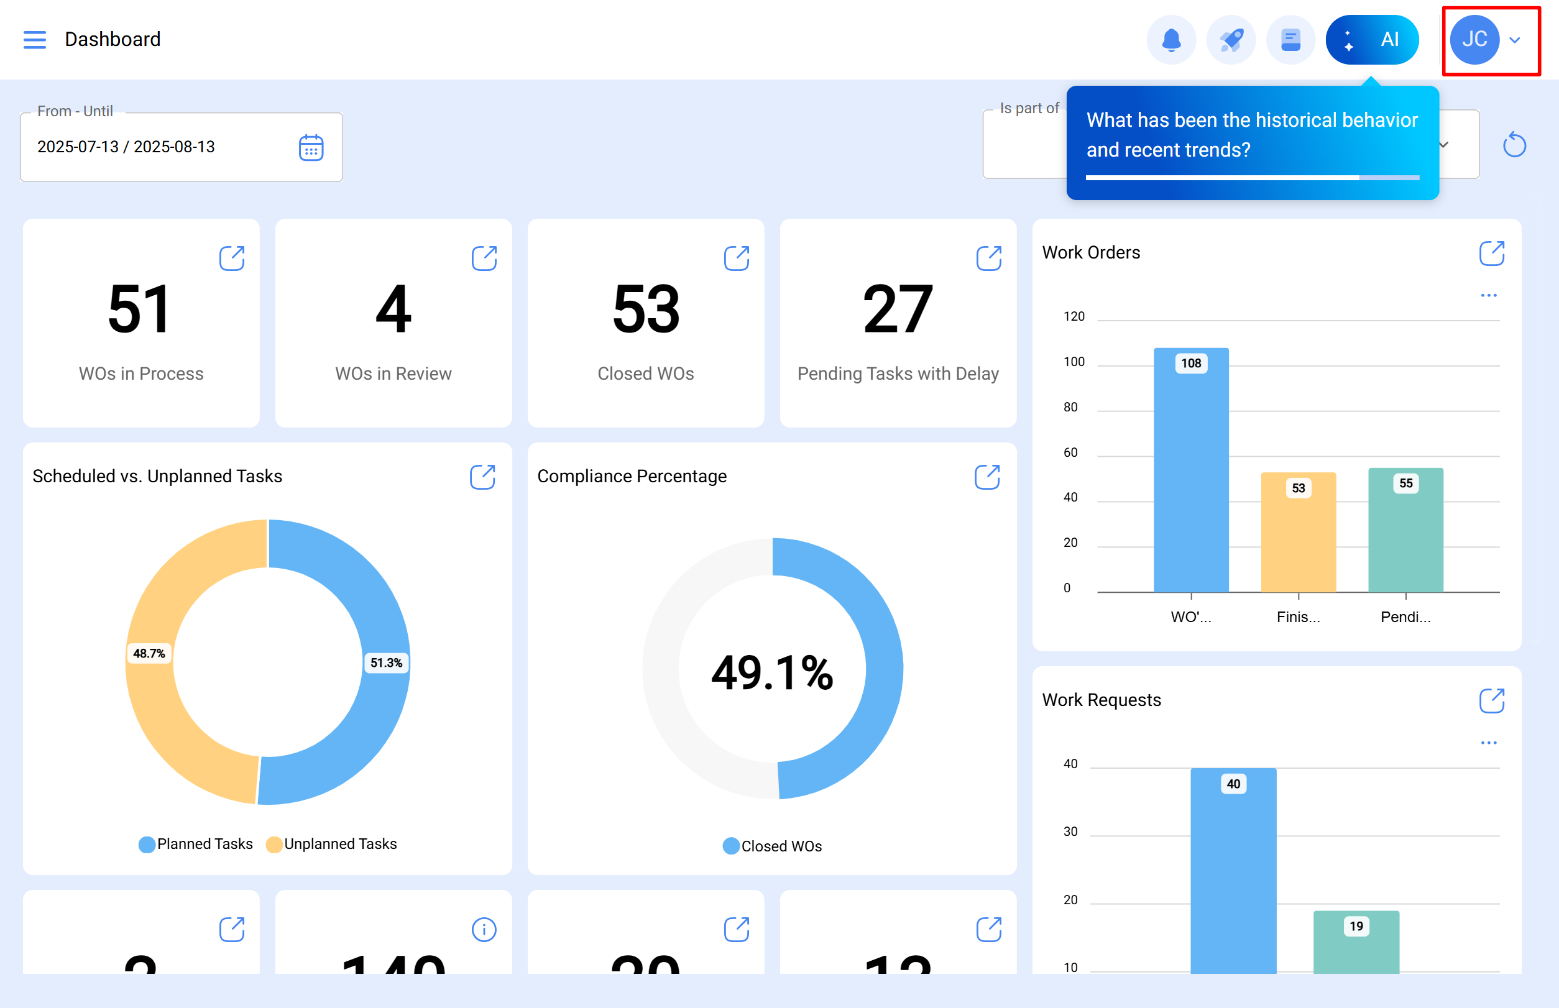Click the refresh dashboard icon
This screenshot has width=1559, height=1008.
coord(1514,145)
